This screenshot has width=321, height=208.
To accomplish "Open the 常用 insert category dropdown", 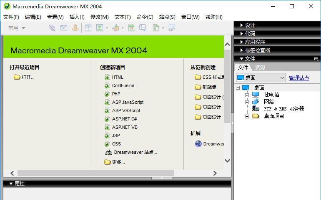I will click(x=17, y=28).
